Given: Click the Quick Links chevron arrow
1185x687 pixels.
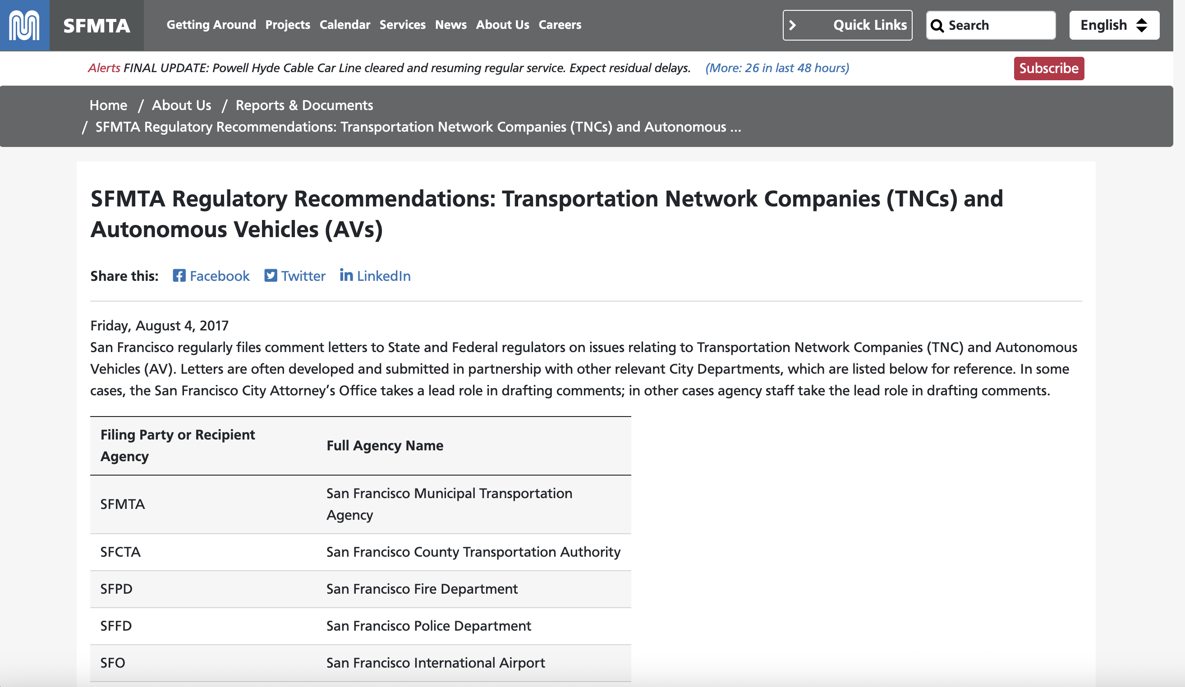Looking at the screenshot, I should (x=792, y=25).
